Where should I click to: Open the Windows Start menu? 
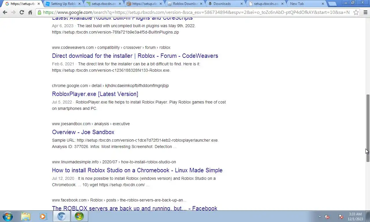point(8,216)
